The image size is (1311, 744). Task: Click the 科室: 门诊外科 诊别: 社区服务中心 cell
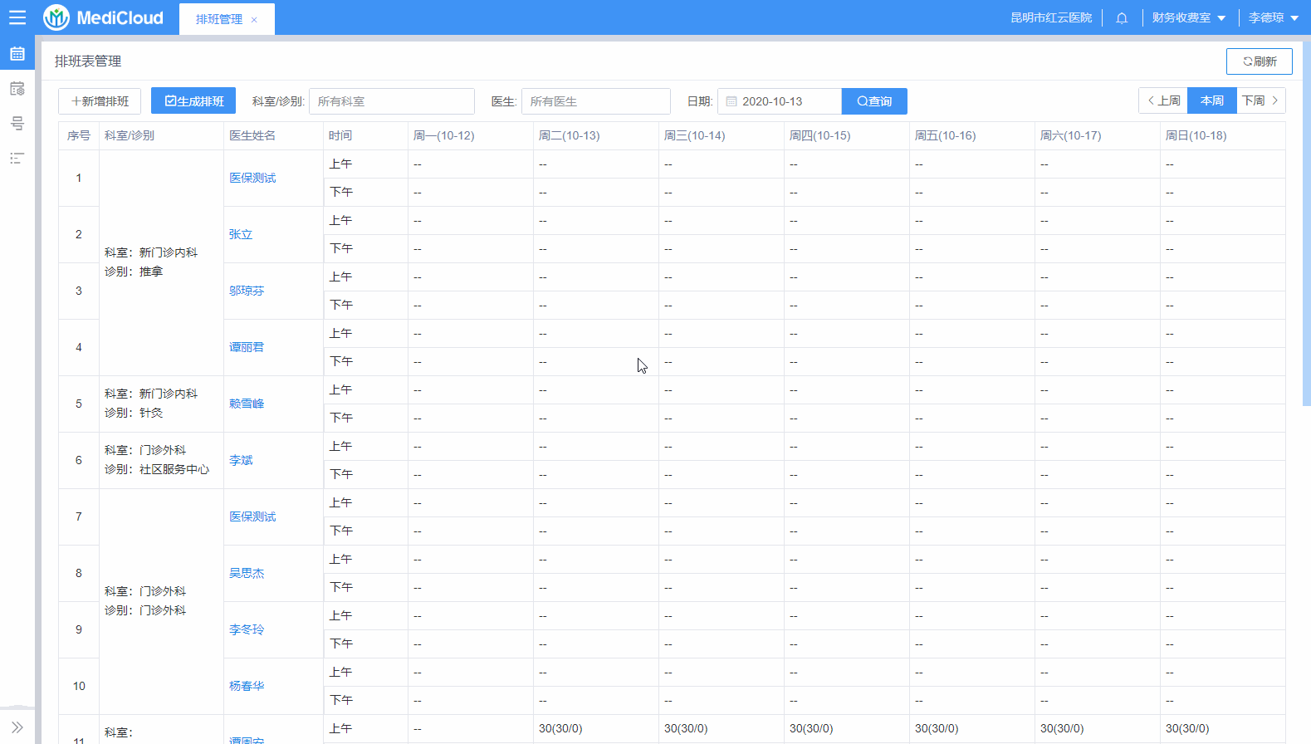pos(161,460)
